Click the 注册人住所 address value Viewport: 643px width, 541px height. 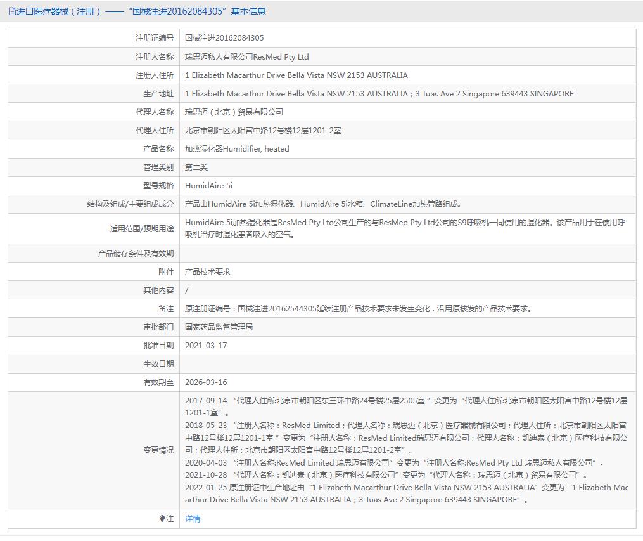(296, 75)
